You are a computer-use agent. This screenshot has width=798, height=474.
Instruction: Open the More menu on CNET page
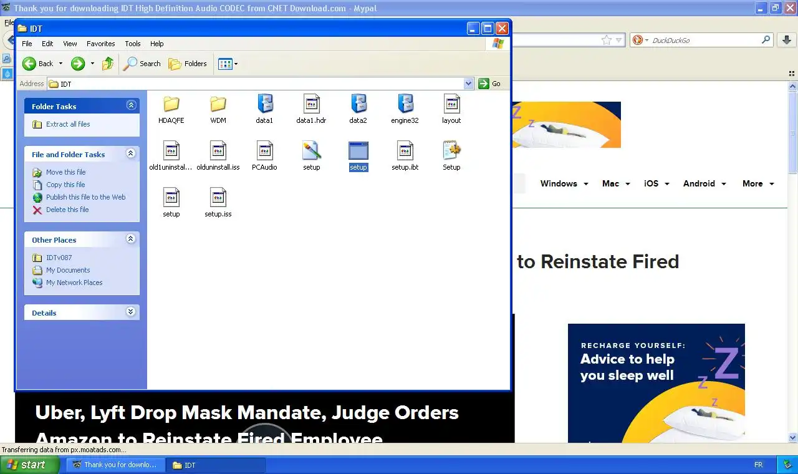pos(758,183)
